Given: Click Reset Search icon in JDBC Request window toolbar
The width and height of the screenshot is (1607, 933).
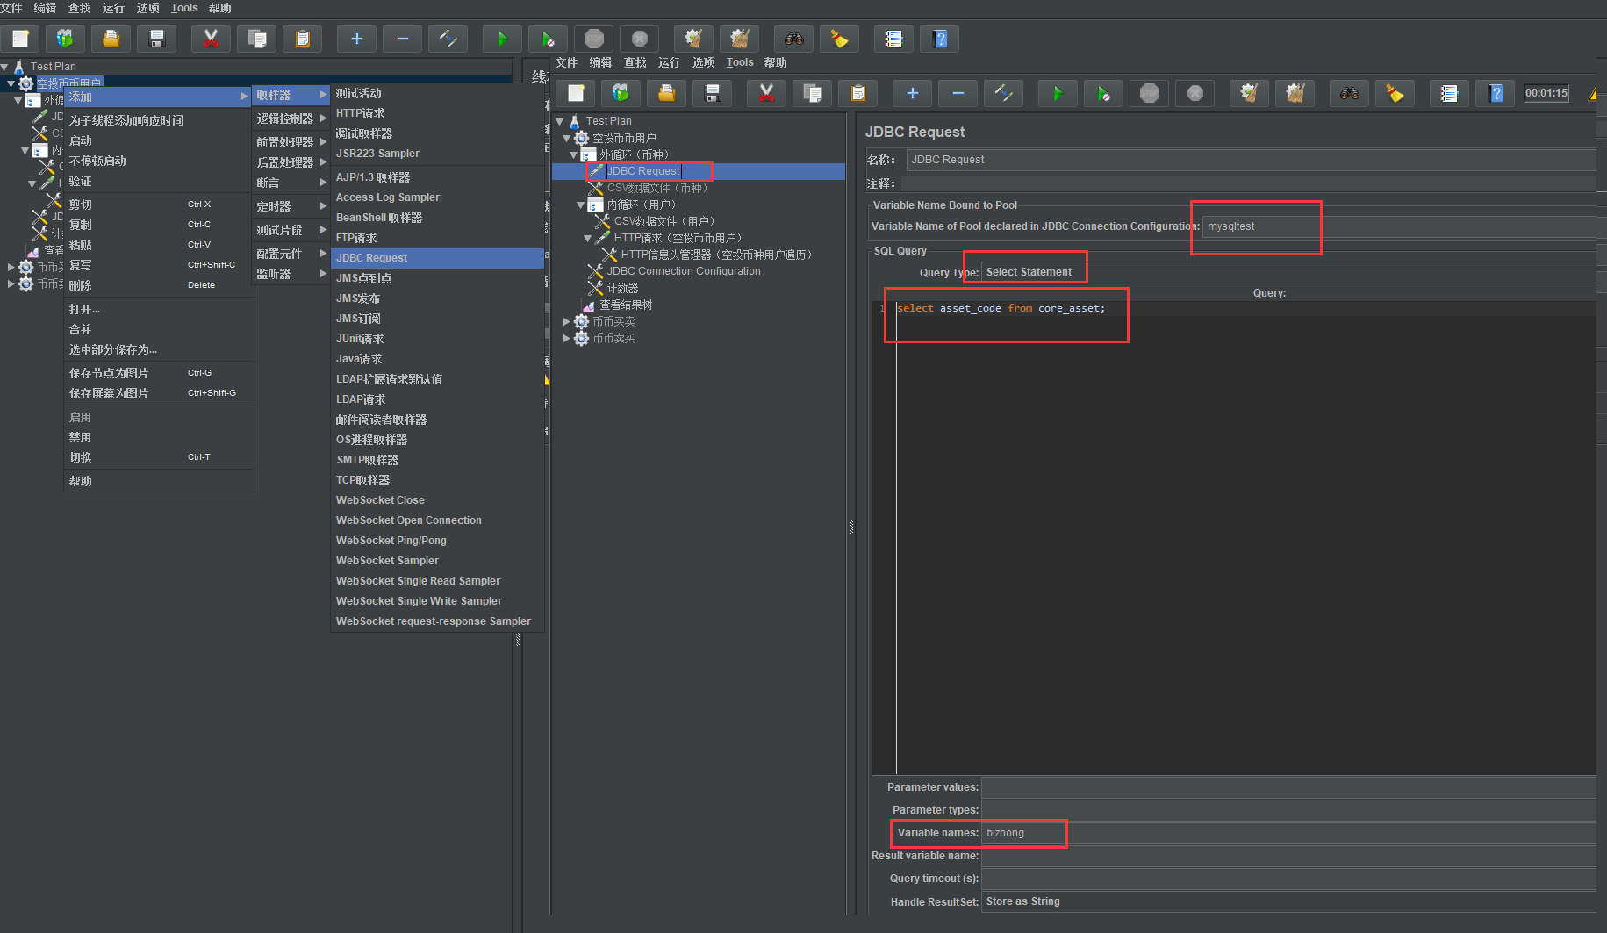Looking at the screenshot, I should 1395,93.
